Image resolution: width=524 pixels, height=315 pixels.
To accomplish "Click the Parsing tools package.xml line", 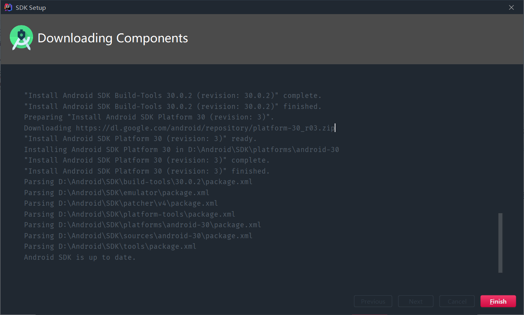I will 110,246.
